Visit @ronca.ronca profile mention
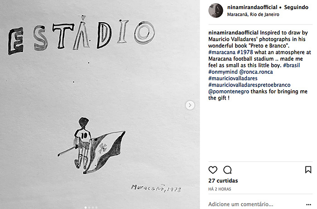The image size is (317, 209). click(256, 72)
